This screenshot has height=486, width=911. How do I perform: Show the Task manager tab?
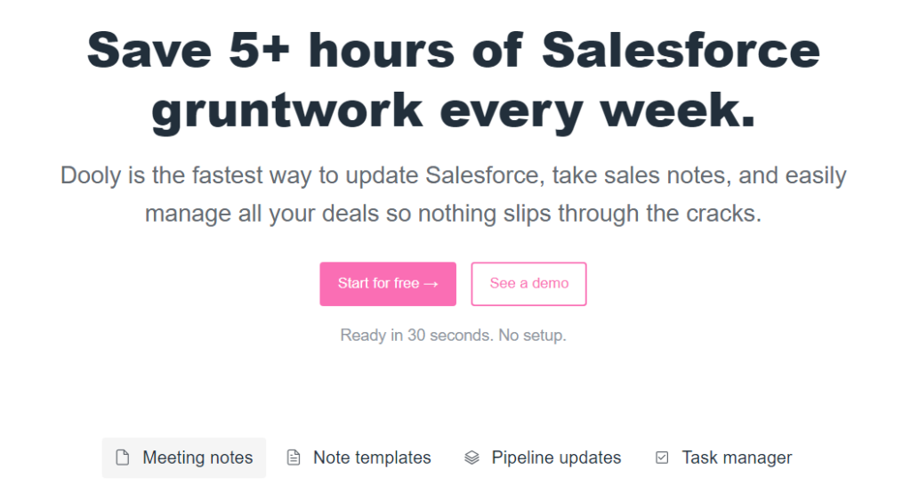click(x=724, y=458)
